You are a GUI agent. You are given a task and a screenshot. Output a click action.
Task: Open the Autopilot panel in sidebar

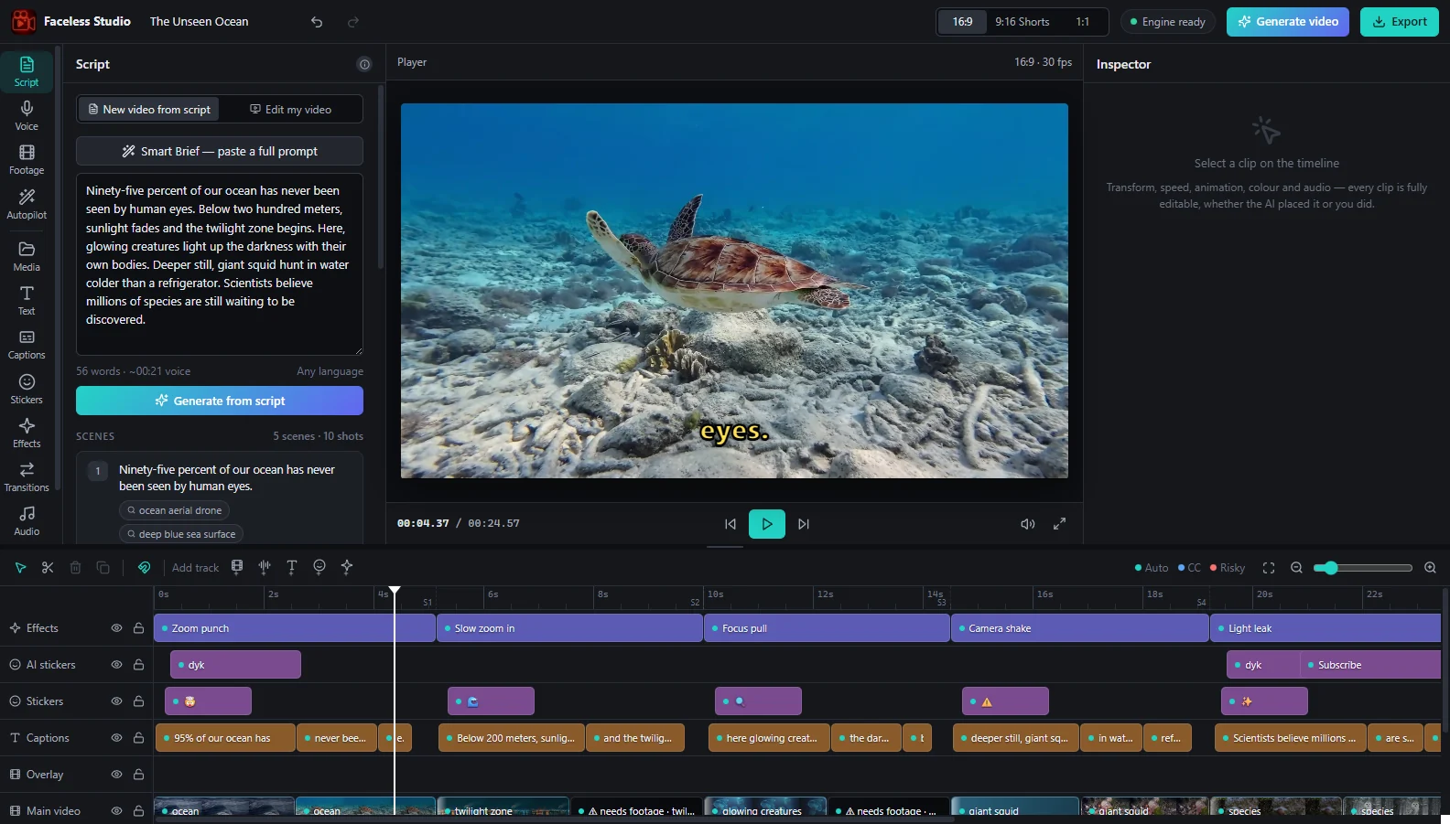[27, 204]
